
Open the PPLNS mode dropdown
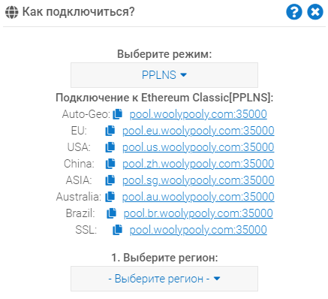pos(164,75)
